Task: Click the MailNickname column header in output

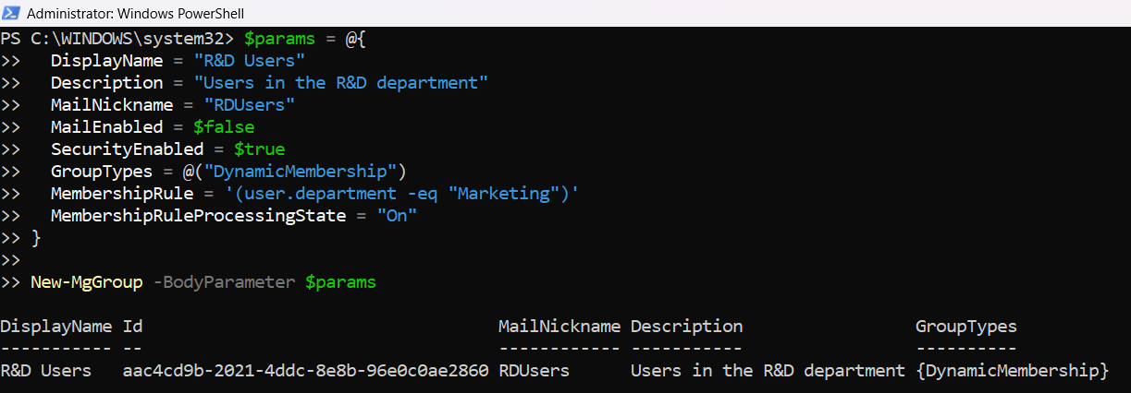Action: [x=559, y=327]
